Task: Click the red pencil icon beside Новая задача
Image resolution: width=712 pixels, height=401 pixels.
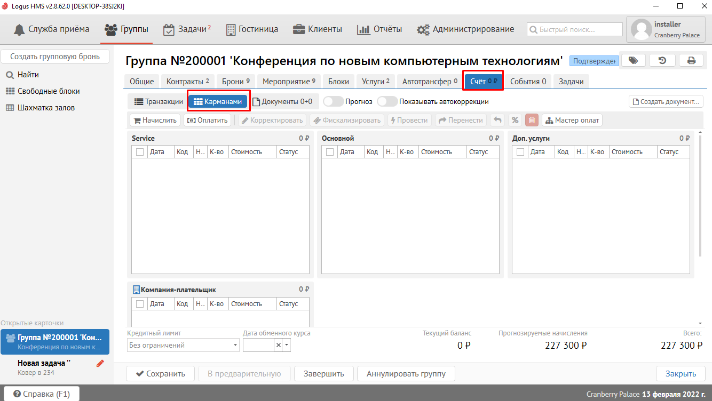Action: (100, 363)
